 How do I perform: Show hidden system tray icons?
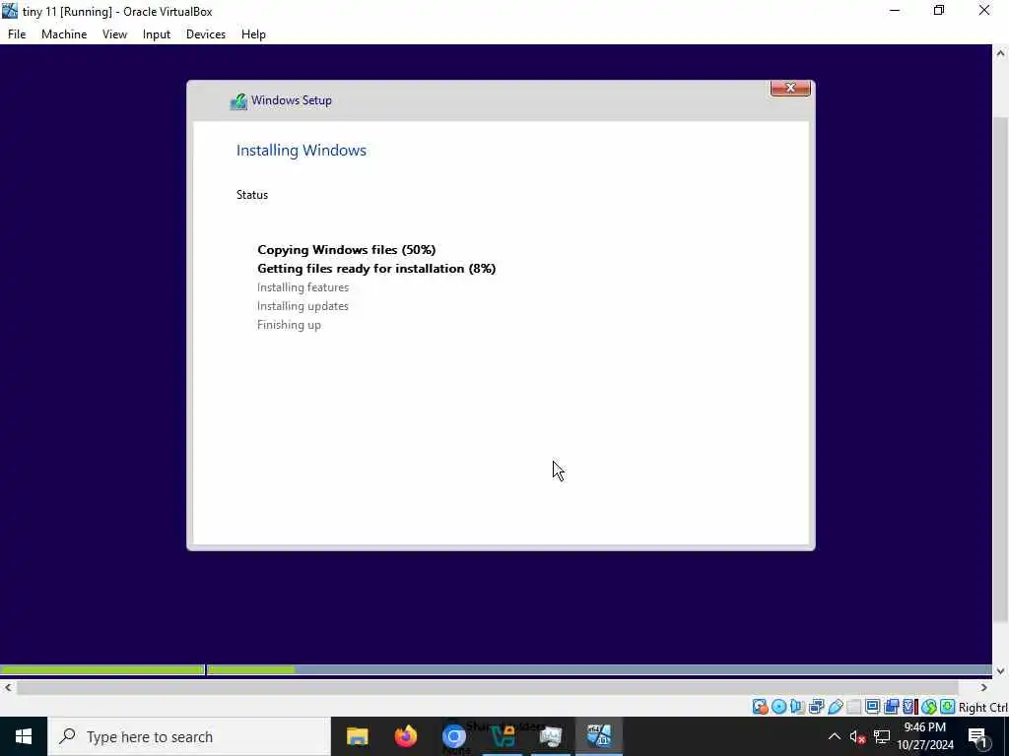coord(834,736)
